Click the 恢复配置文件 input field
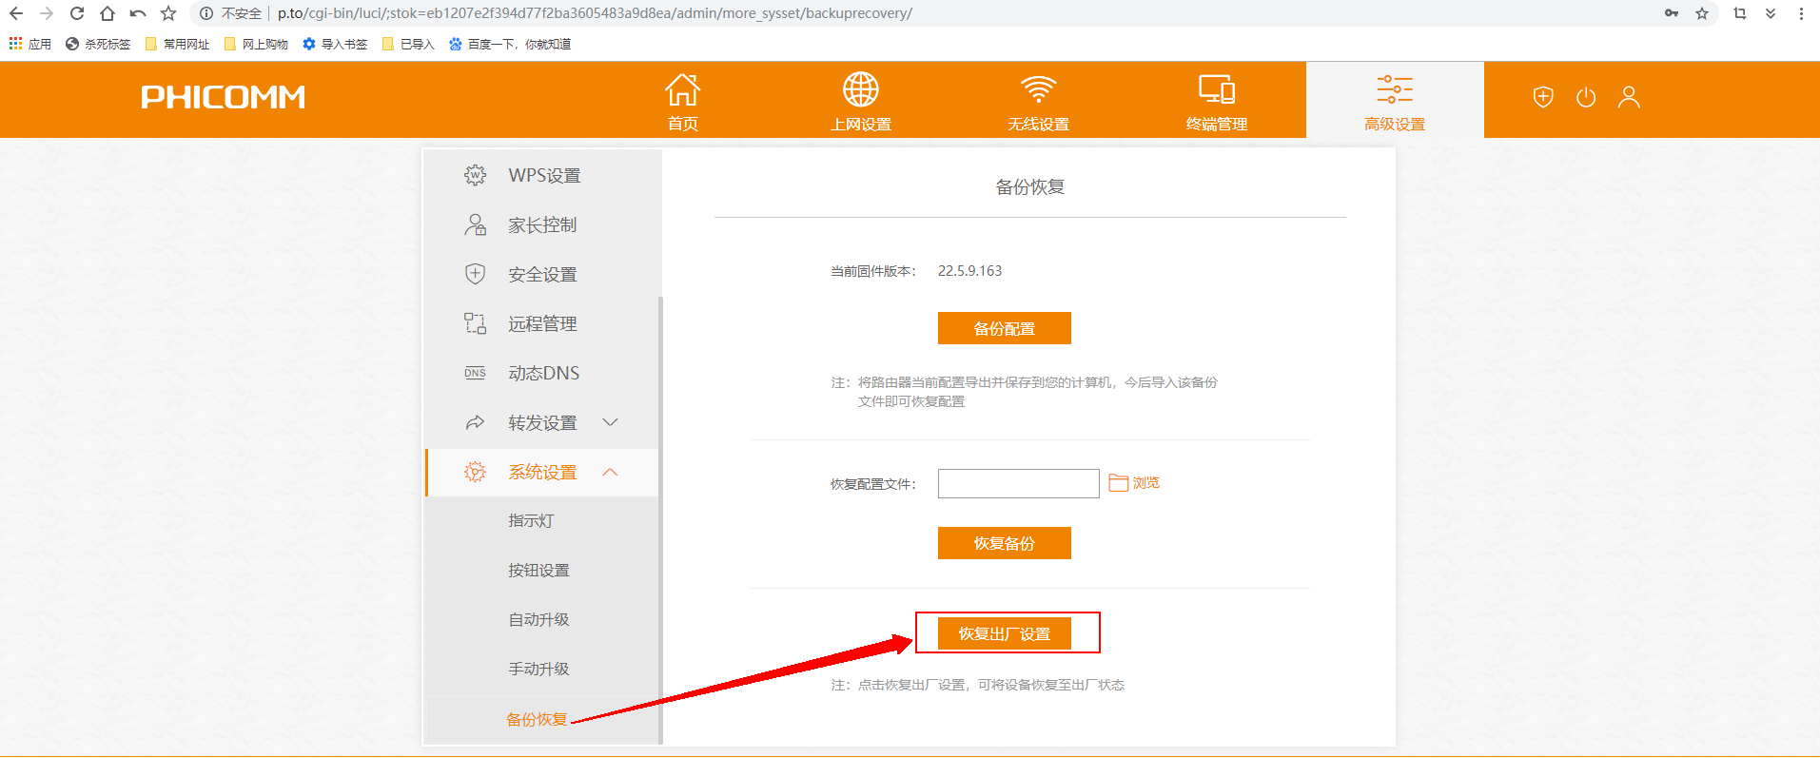Viewport: 1820px width, 758px height. tap(1019, 483)
